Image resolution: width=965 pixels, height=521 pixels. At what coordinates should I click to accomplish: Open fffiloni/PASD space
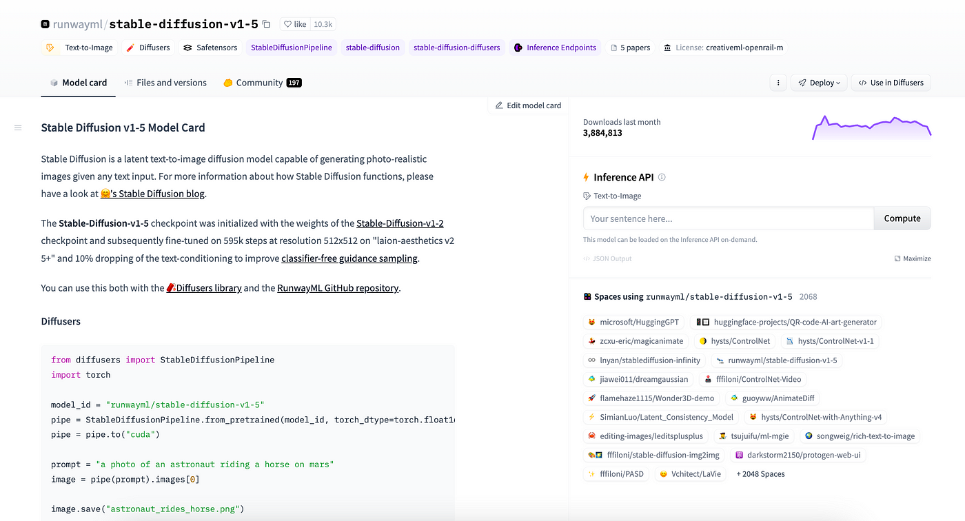point(616,473)
